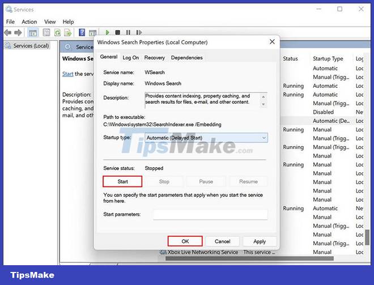Maximize the Services window

coord(339,9)
